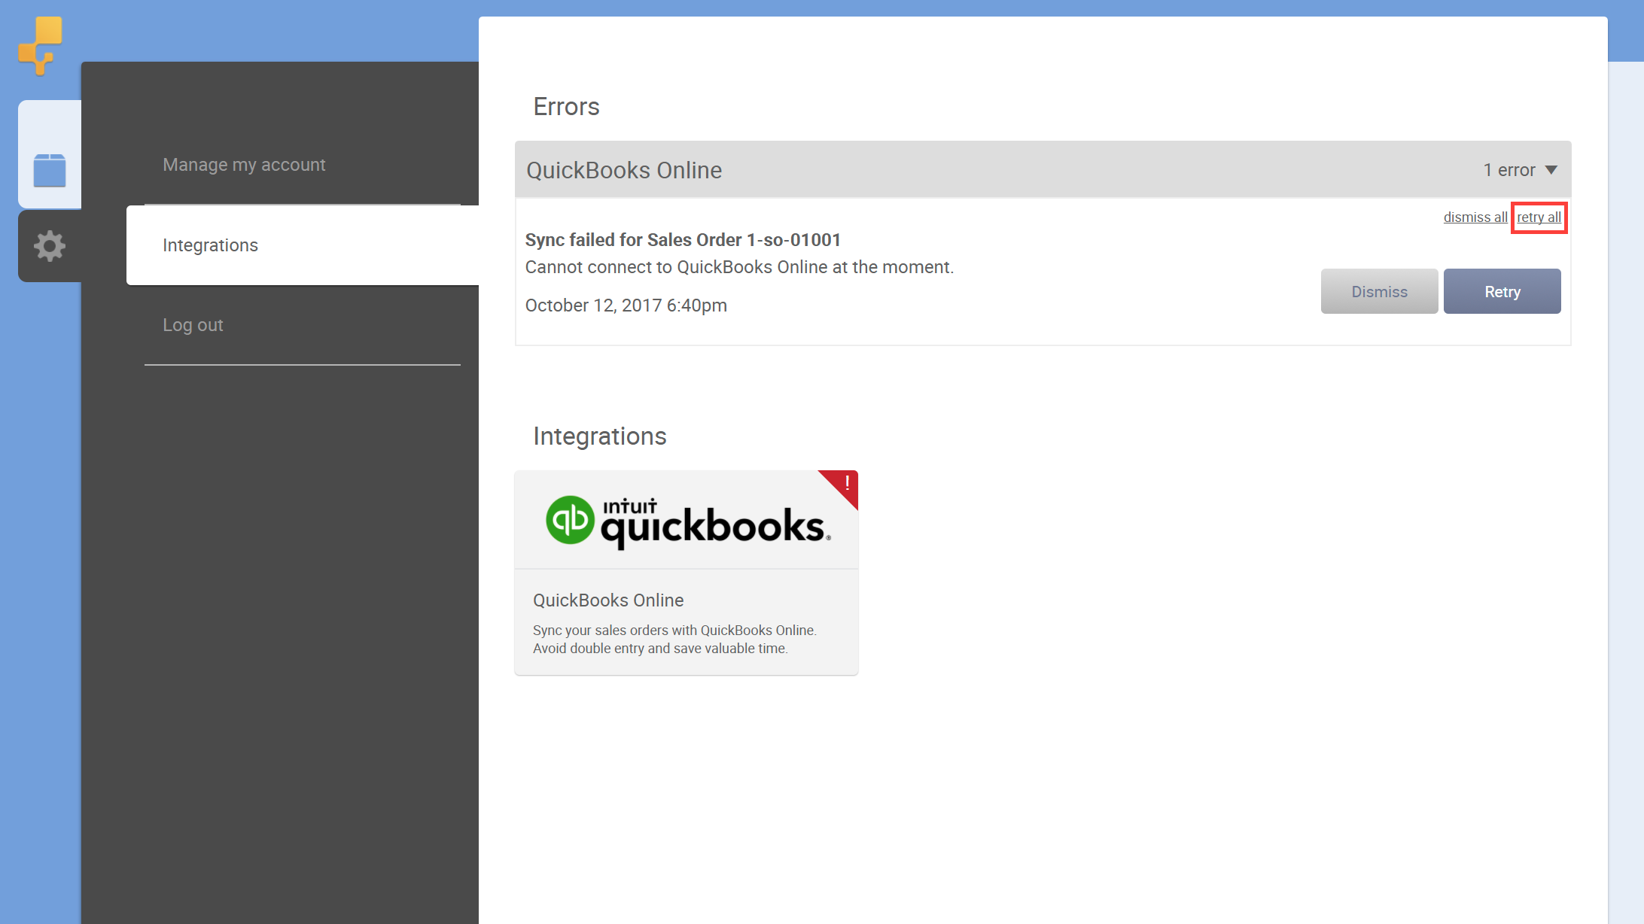Click 'Sync failed for Sales Order 1-so-01001' text
The height and width of the screenshot is (924, 1644).
point(683,240)
